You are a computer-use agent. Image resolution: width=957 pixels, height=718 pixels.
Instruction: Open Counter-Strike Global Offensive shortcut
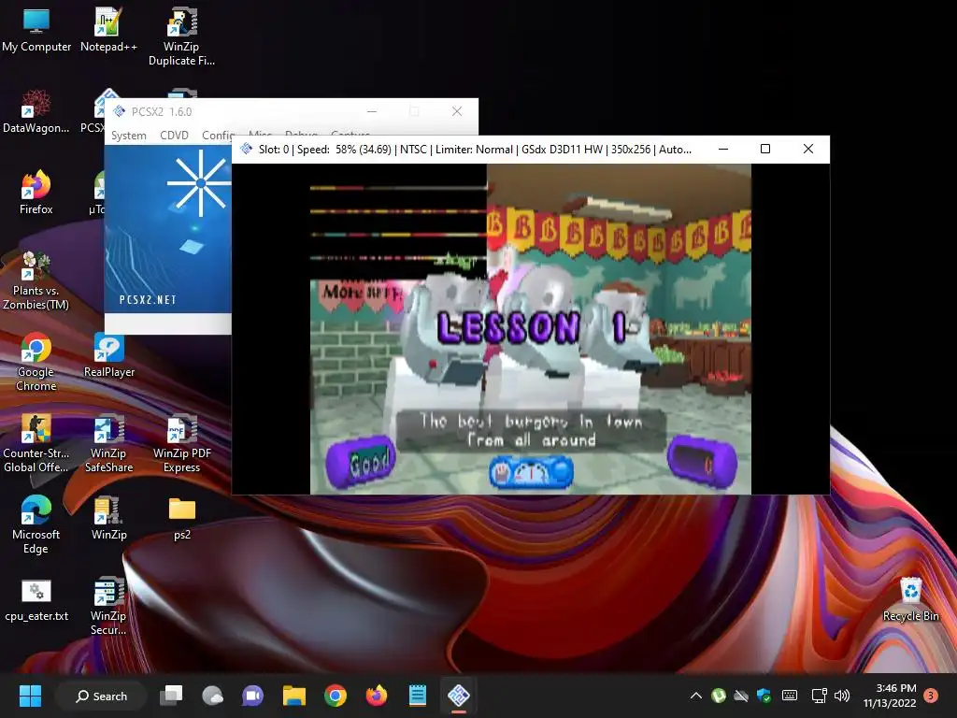tap(36, 443)
